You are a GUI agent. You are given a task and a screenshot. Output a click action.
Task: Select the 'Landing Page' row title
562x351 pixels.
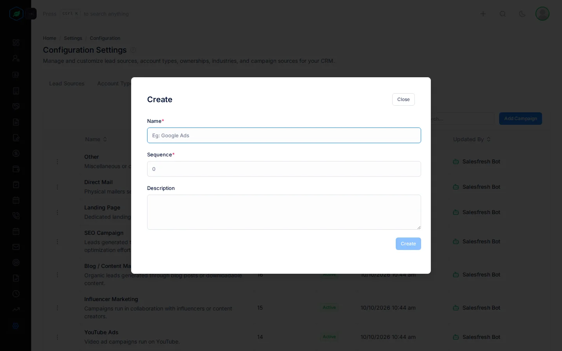coord(102,207)
